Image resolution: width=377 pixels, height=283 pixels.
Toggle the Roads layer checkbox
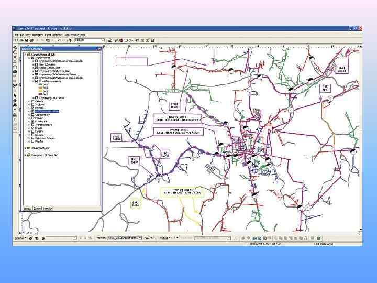click(x=33, y=128)
